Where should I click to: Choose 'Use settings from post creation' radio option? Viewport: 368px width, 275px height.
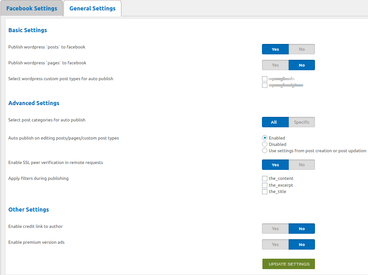[x=265, y=150]
